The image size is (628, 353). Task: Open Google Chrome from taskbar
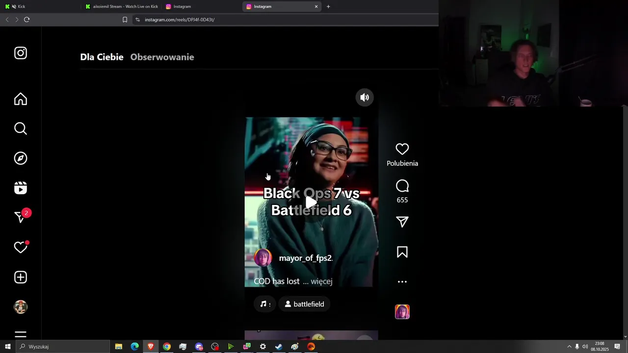(x=167, y=347)
